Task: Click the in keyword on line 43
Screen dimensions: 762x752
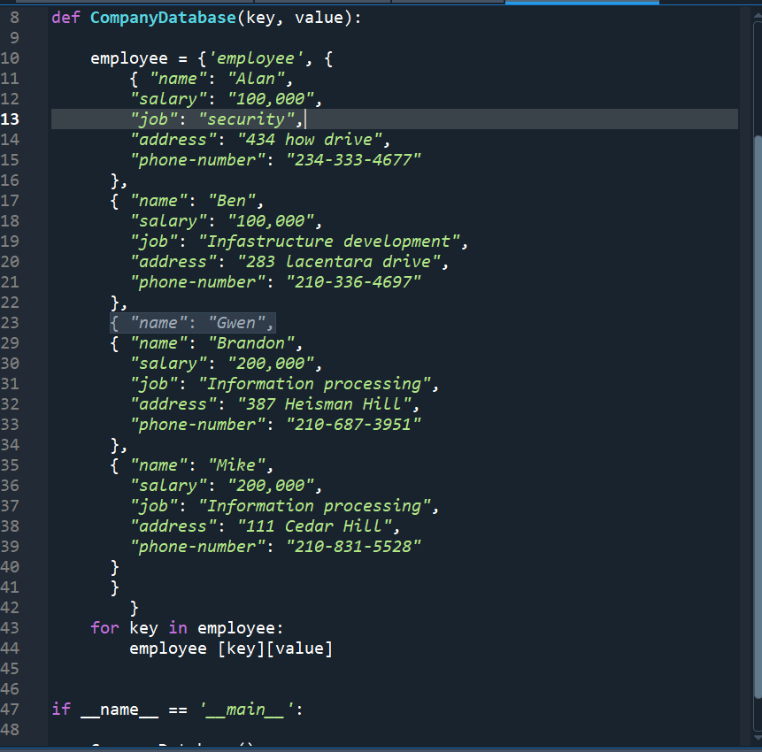Action: [179, 627]
